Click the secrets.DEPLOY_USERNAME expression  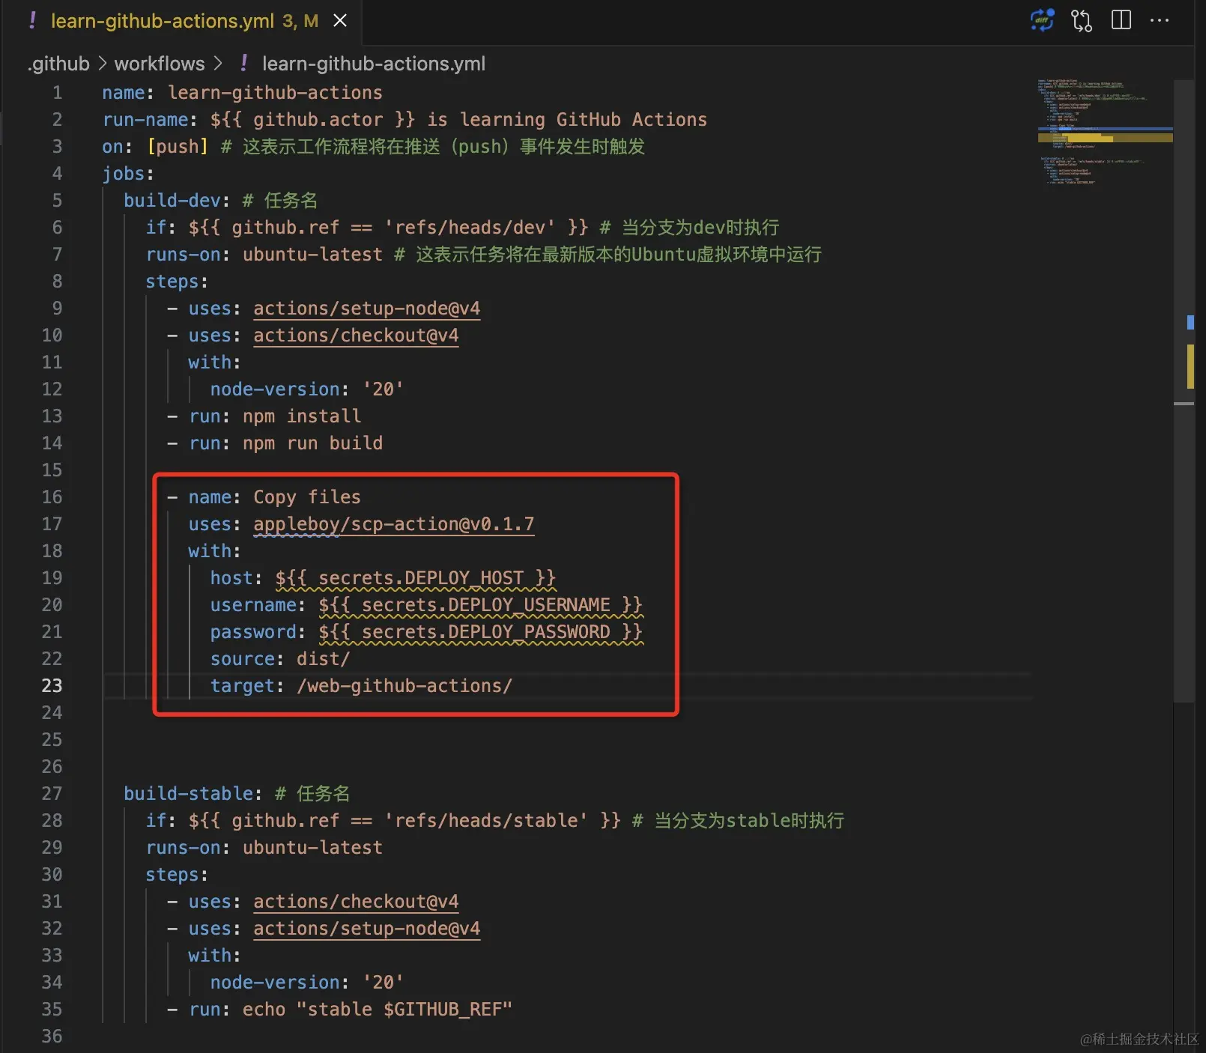pyautogui.click(x=480, y=605)
